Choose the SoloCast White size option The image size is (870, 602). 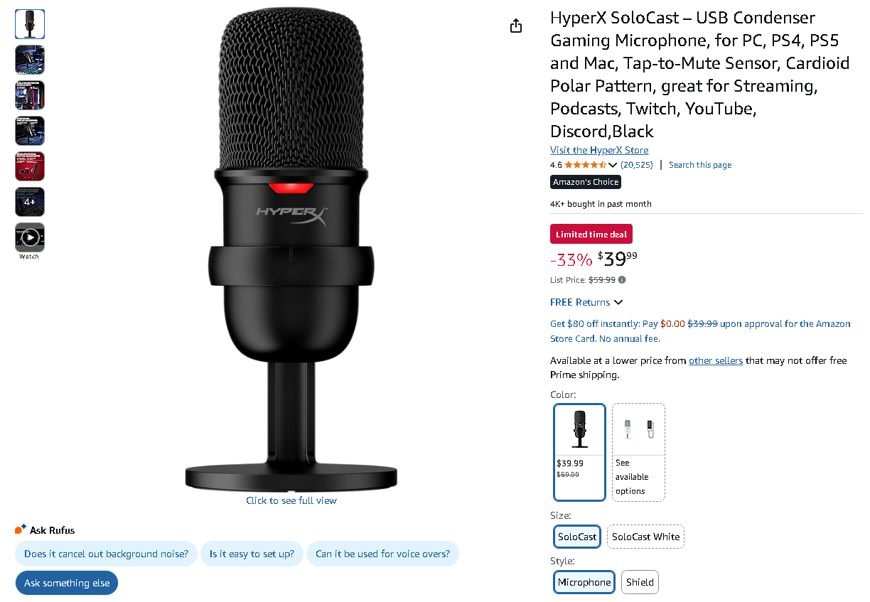coord(645,537)
